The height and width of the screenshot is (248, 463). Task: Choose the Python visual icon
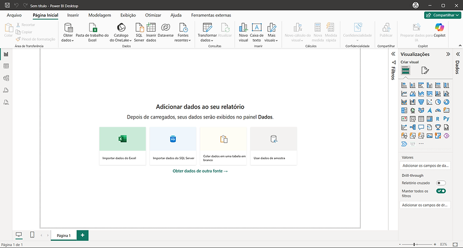446,119
